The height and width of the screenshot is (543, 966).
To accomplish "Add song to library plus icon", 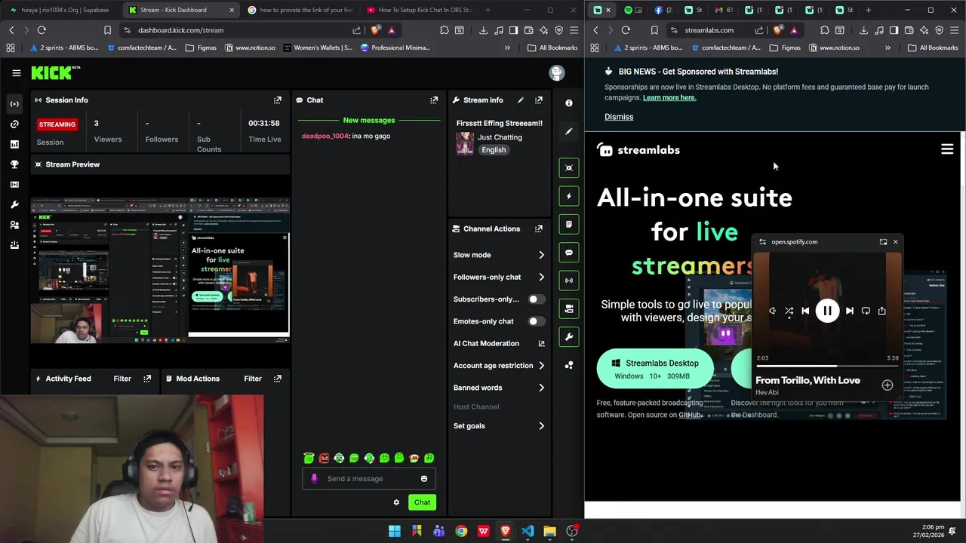I will pyautogui.click(x=888, y=385).
